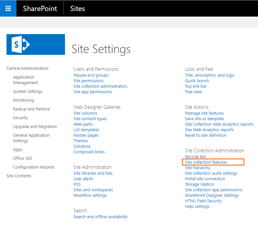The image size is (258, 226).
Task: Open Site collection administrators page
Action: tap(100, 86)
